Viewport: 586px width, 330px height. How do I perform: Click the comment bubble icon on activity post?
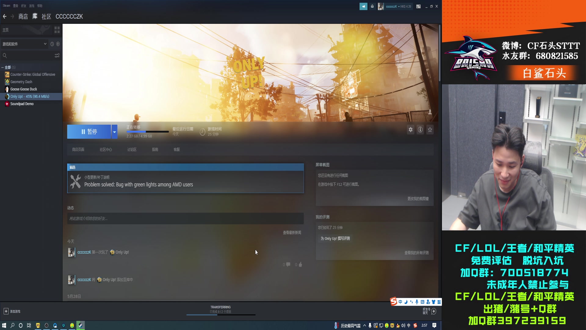[288, 265]
